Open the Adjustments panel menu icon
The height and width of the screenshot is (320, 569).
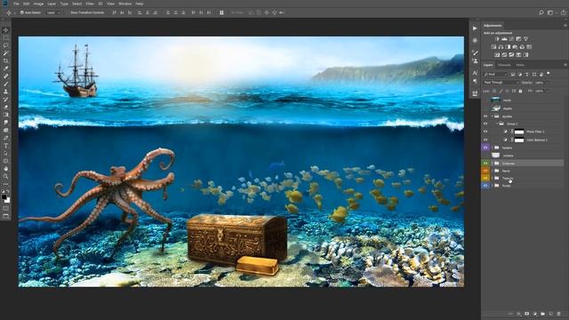click(565, 26)
